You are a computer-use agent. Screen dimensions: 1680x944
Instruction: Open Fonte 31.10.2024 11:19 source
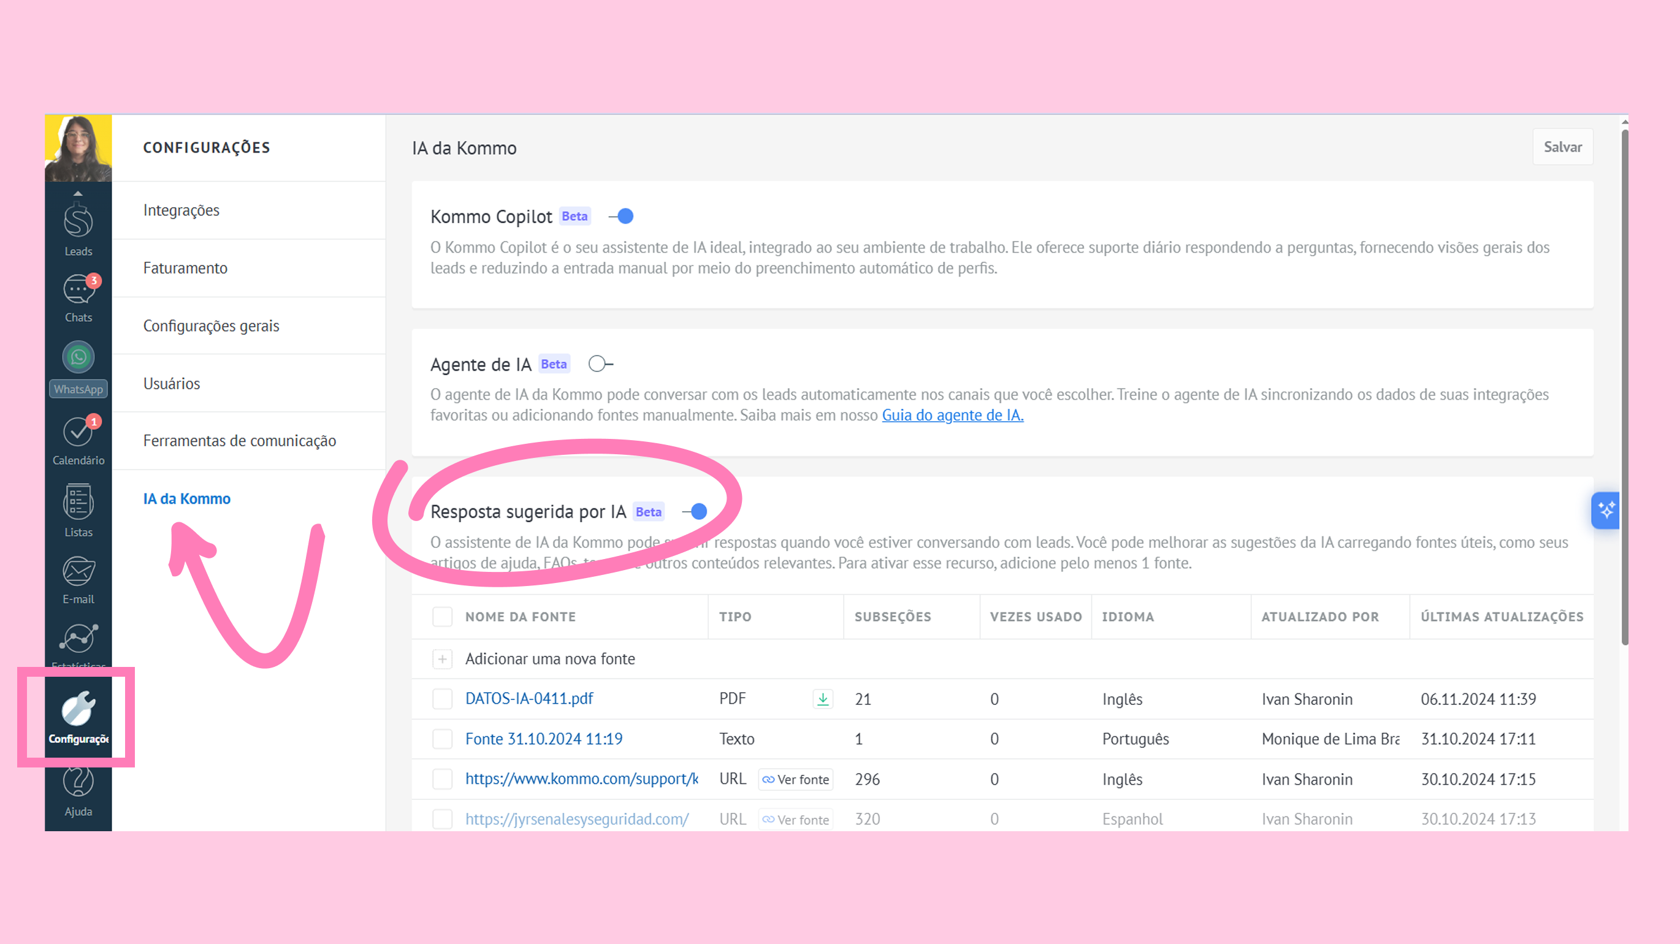coord(544,739)
